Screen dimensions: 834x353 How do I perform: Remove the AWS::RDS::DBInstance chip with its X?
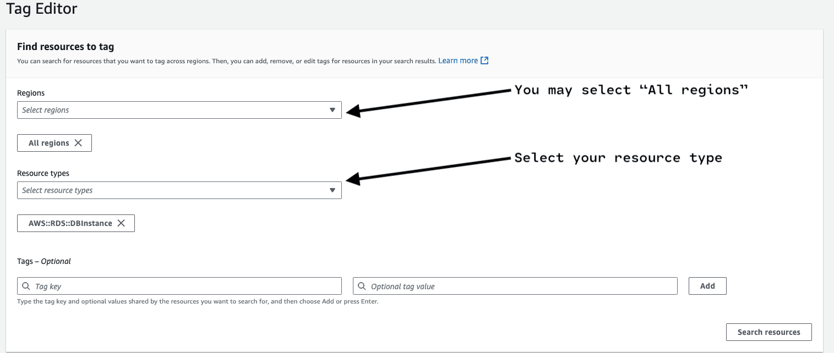pos(121,223)
